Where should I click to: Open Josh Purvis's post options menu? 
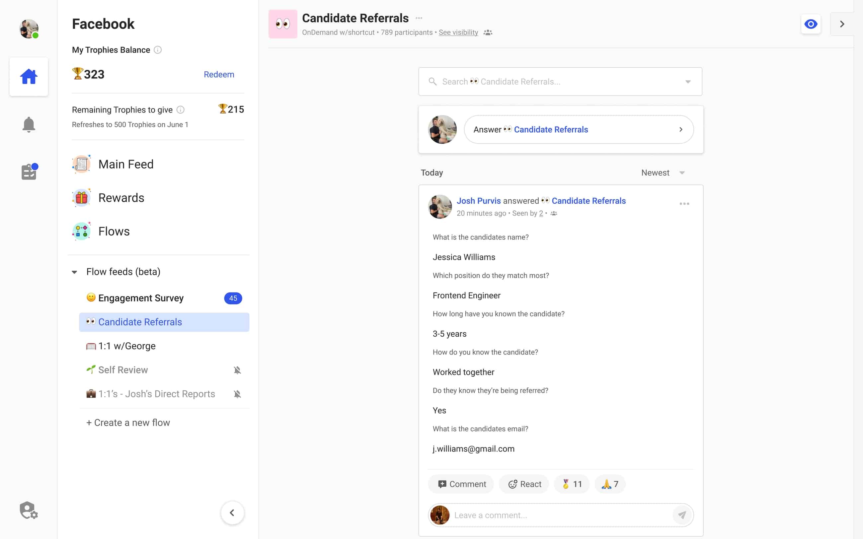point(684,204)
